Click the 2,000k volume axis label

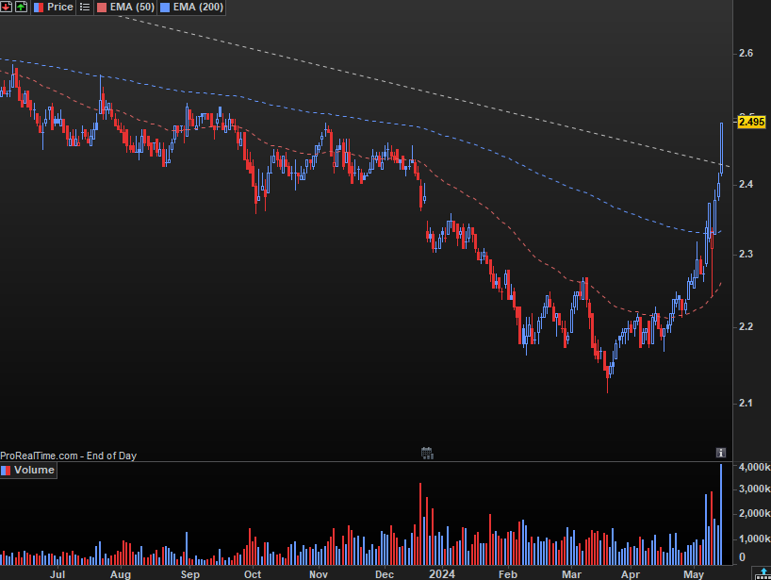coord(755,514)
